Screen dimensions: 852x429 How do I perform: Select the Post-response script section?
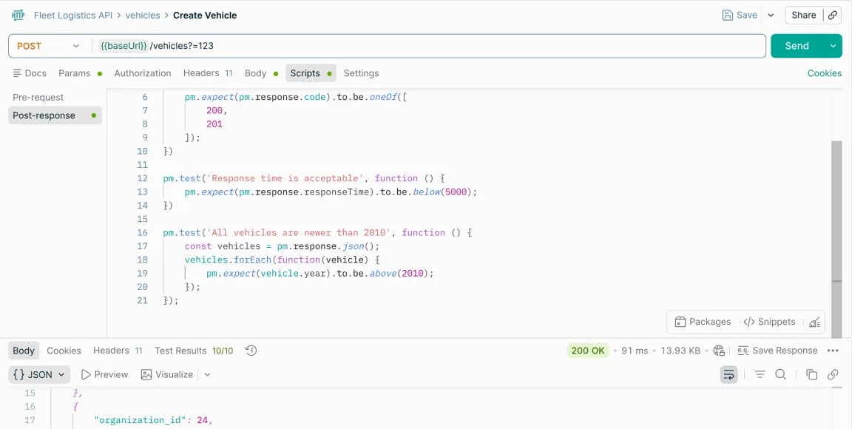[55, 115]
